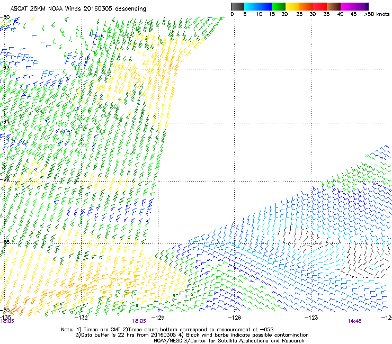The height and width of the screenshot is (344, 392).
Task: Click the red 30-35 knots legend segment
Action: coord(320,6)
